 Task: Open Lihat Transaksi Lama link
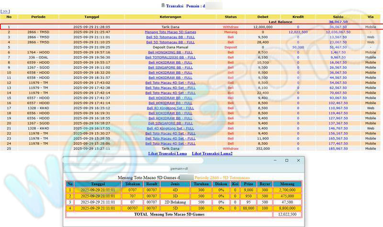(168, 153)
